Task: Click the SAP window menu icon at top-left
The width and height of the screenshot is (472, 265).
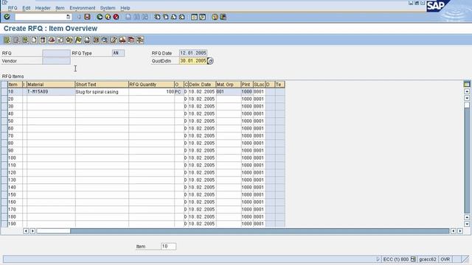Action: (4, 2)
